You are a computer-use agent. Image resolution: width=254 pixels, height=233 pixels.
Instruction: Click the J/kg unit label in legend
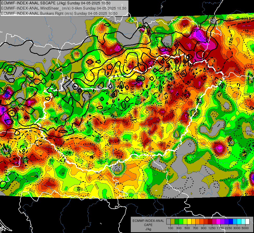[148, 229]
